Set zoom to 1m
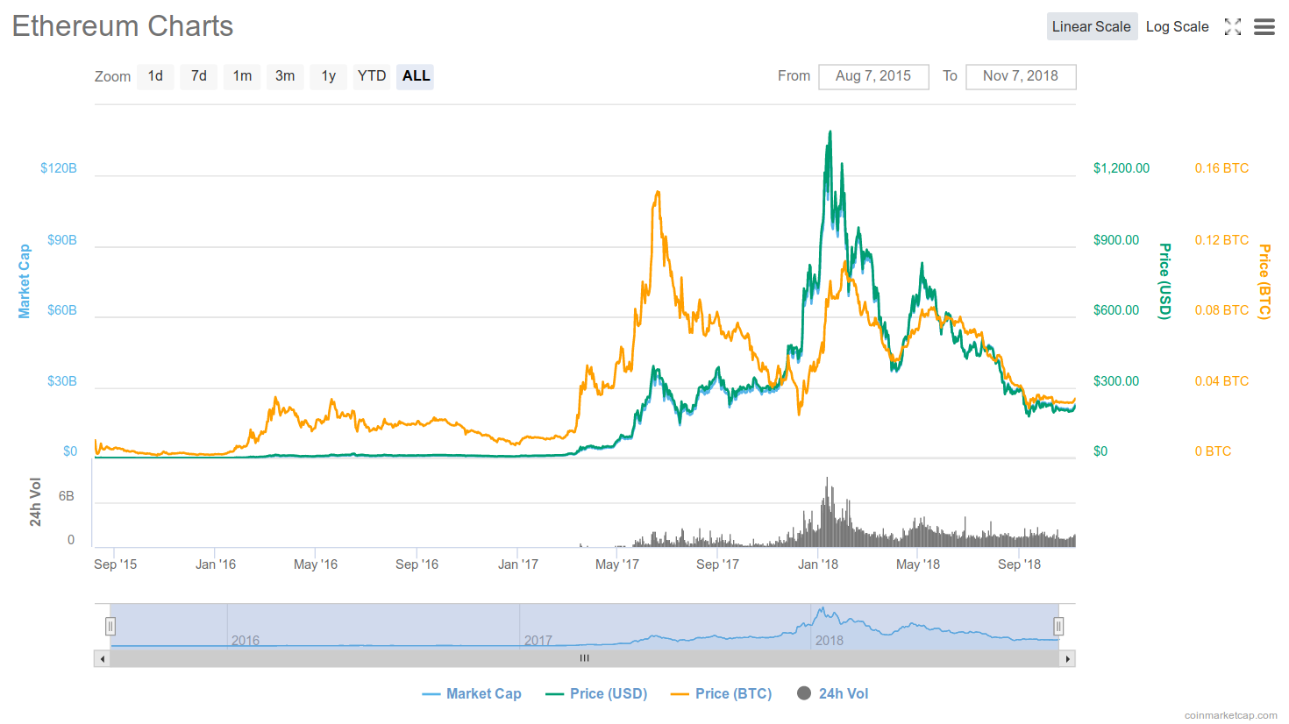The image size is (1289, 724). click(x=242, y=76)
